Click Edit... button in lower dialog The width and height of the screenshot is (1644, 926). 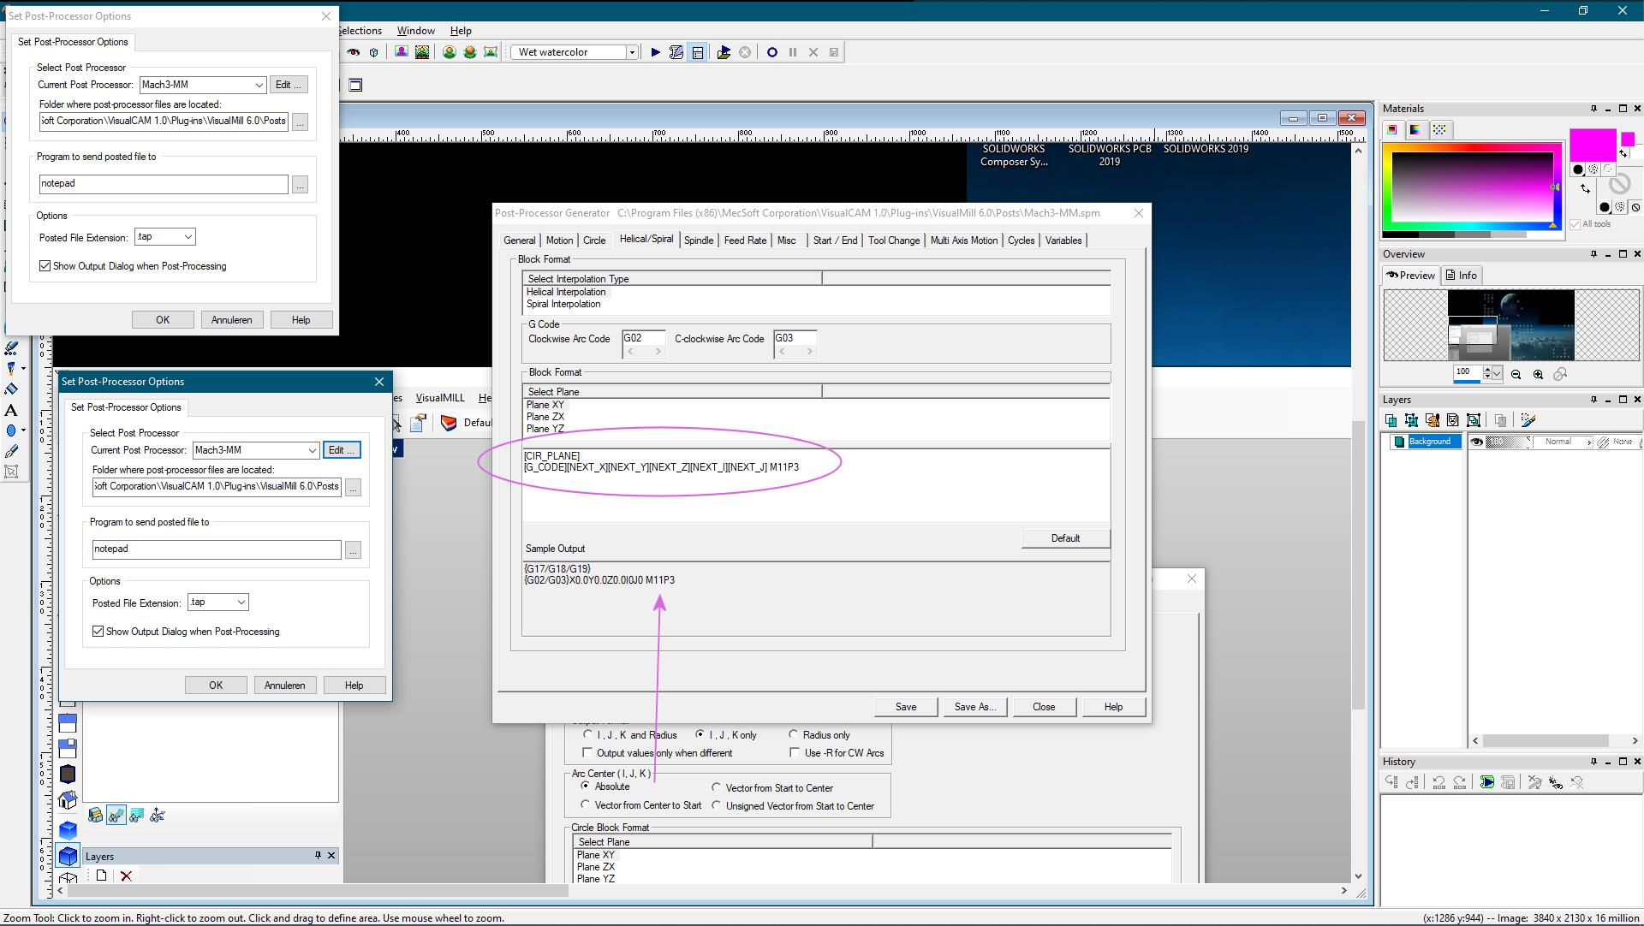tap(342, 450)
